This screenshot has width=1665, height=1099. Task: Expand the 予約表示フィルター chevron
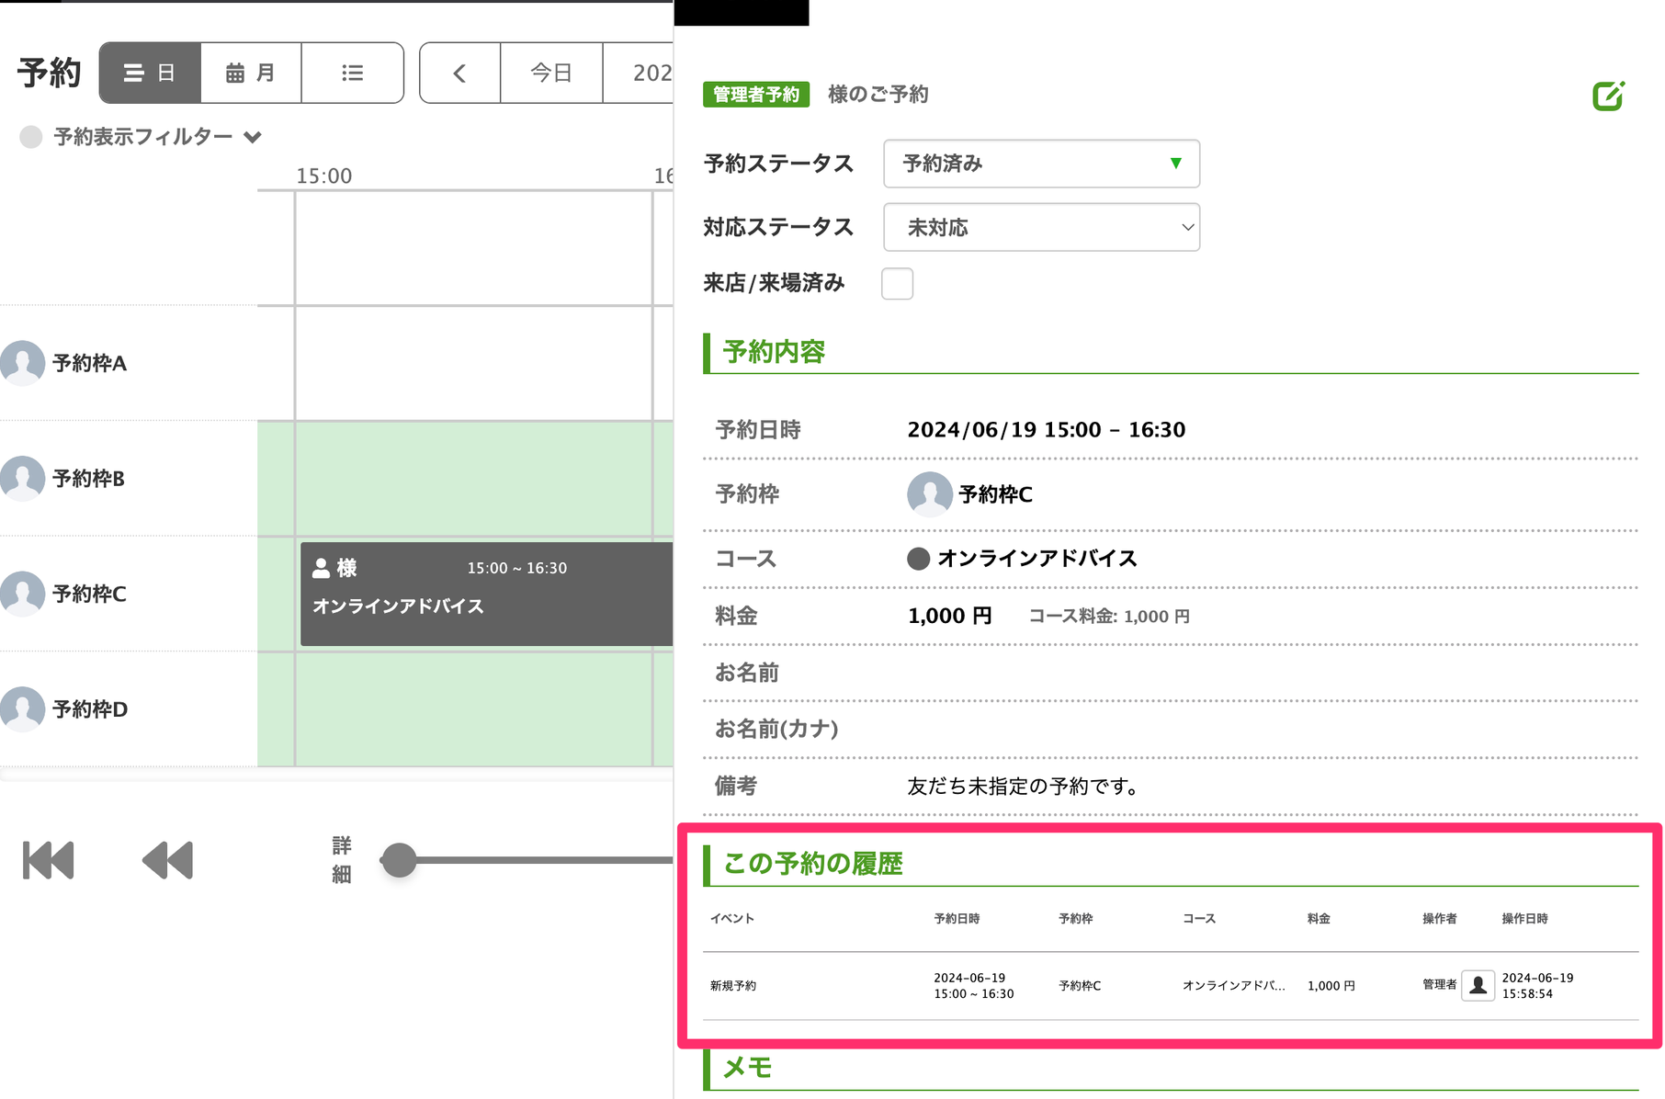[x=253, y=137]
